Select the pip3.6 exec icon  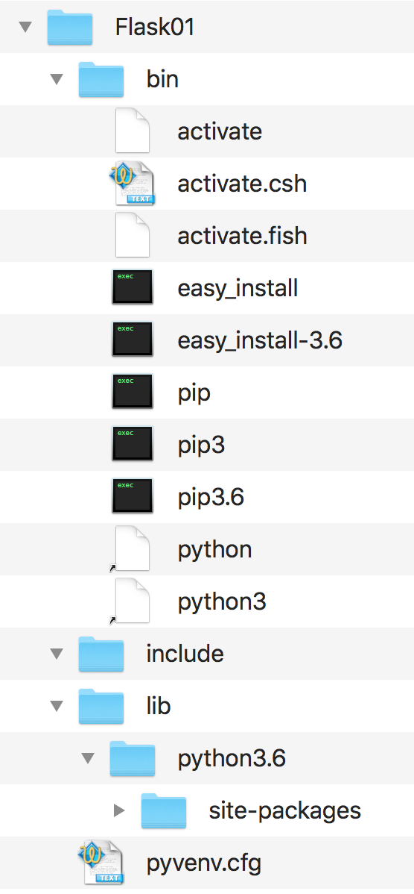coord(133,496)
